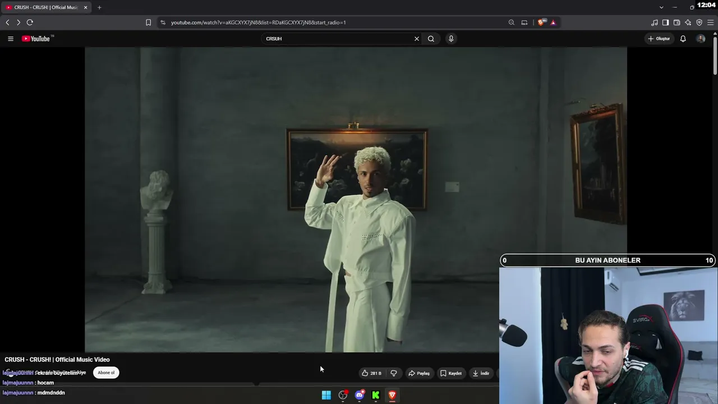Reload the YouTube page
Image resolution: width=718 pixels, height=404 pixels.
pyautogui.click(x=30, y=22)
